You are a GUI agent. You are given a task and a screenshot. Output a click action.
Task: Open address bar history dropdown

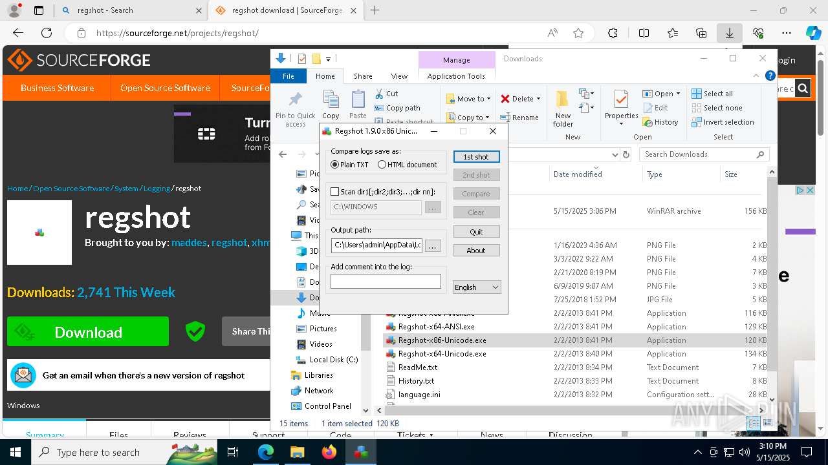click(x=615, y=154)
